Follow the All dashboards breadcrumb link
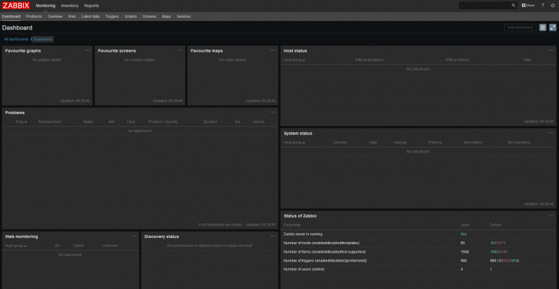 click(x=16, y=39)
